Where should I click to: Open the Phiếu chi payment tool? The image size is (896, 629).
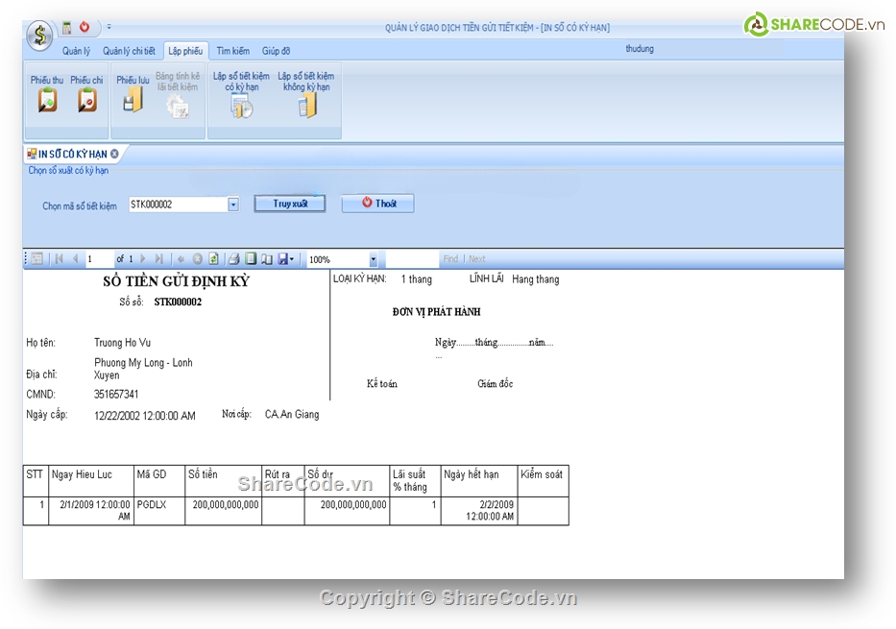[x=86, y=94]
